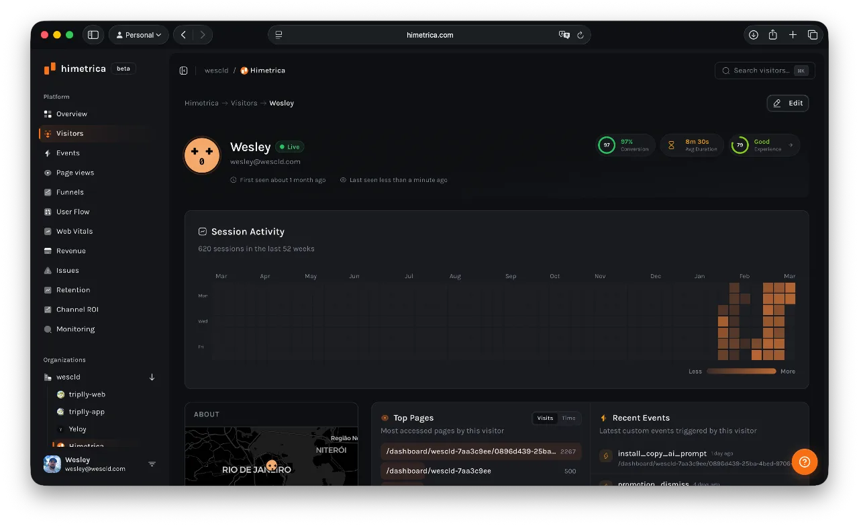The image size is (859, 526).
Task: Click the first seen clock icon
Action: 234,180
